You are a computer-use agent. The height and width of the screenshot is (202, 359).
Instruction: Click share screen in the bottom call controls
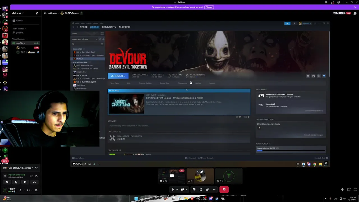pyautogui.click(x=194, y=190)
